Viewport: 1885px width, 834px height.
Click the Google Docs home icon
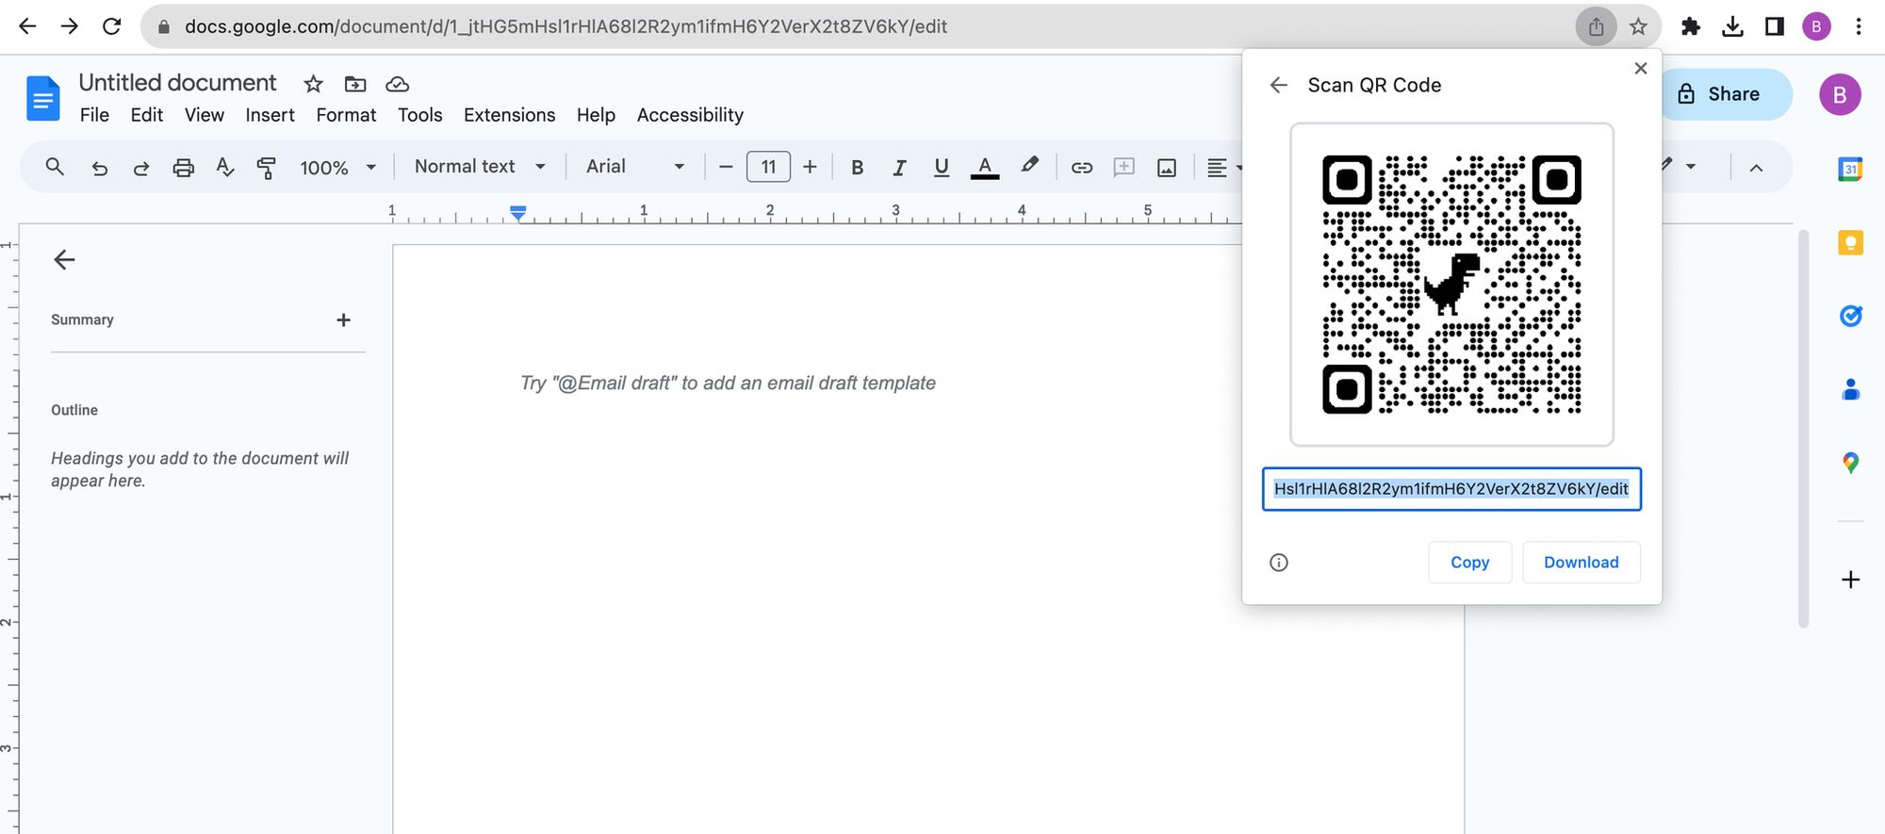tap(42, 98)
